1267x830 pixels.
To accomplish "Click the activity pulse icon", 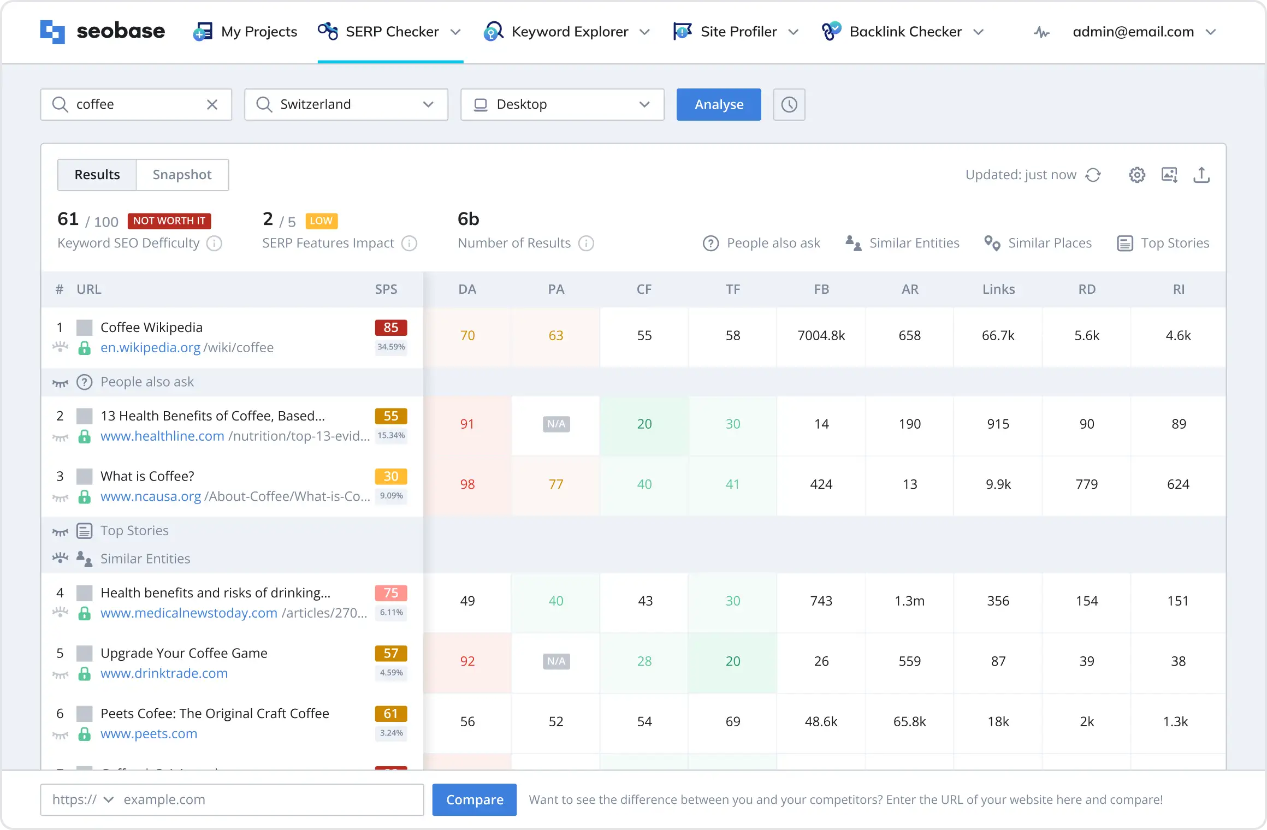I will [1041, 32].
